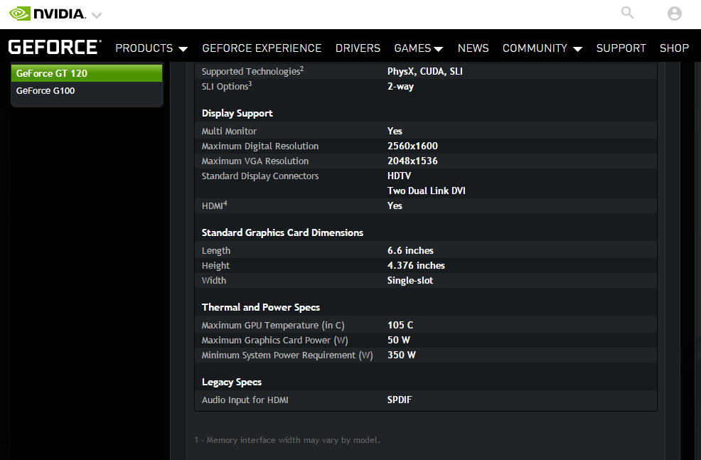The height and width of the screenshot is (460, 701).
Task: Click the 2-way value
Action: tap(400, 86)
